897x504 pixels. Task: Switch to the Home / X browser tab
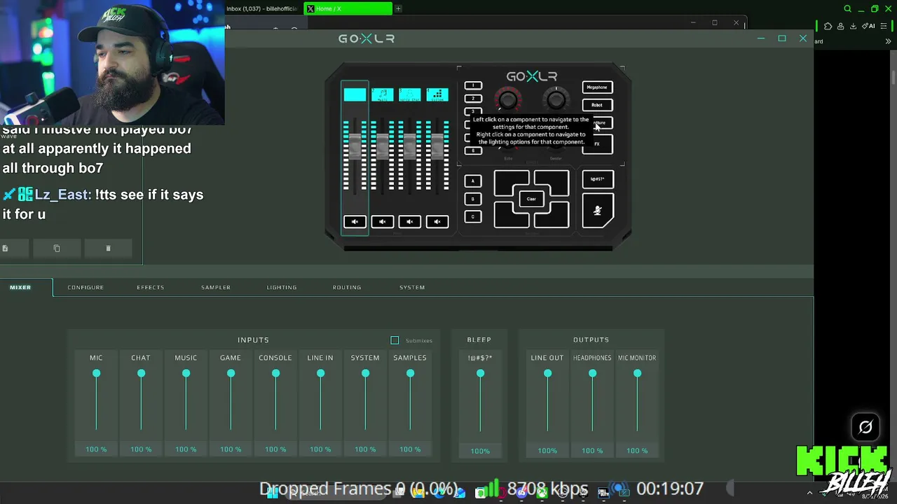348,8
